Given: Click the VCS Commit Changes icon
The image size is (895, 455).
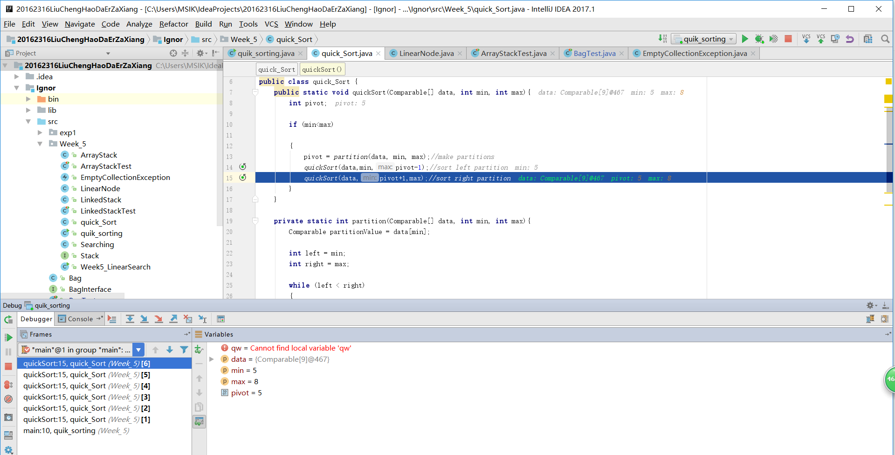Looking at the screenshot, I should pos(821,39).
